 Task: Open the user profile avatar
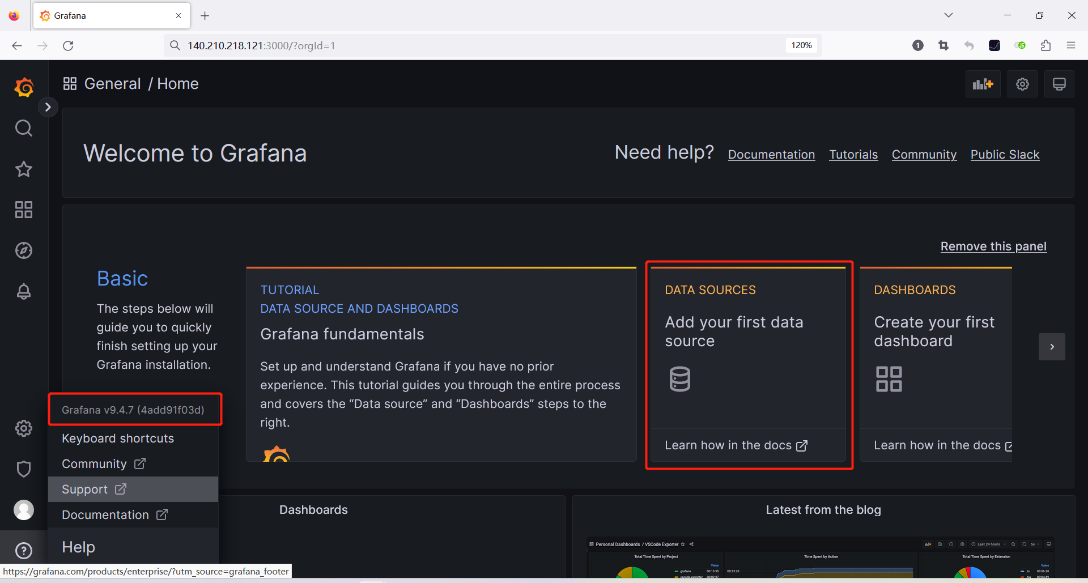pyautogui.click(x=24, y=510)
